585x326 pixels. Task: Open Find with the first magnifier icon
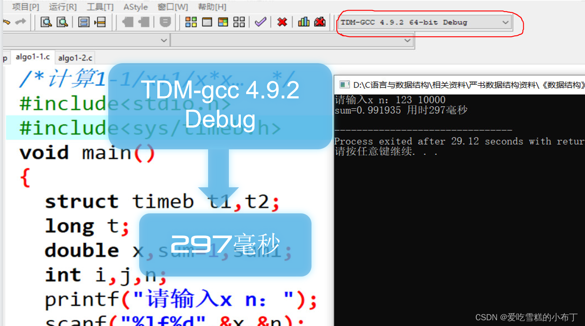tap(46, 22)
